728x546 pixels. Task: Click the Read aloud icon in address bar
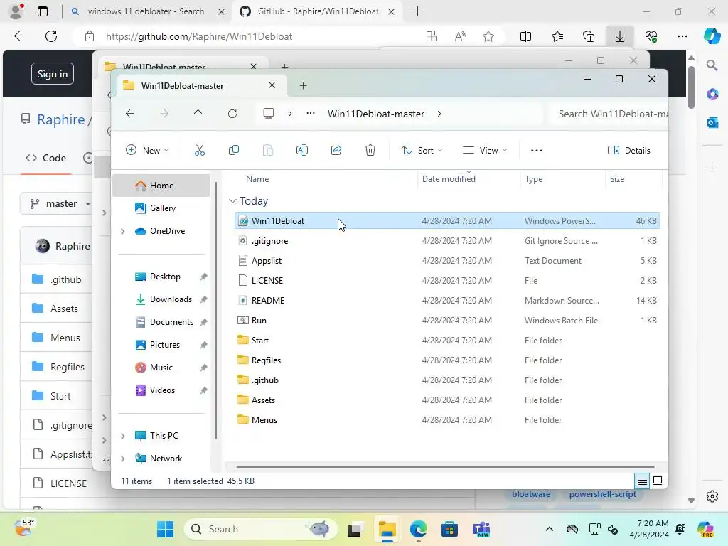point(460,36)
